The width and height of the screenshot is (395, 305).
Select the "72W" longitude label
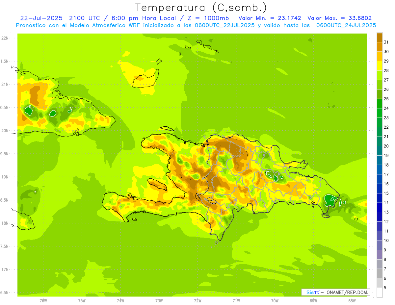coord(197,301)
